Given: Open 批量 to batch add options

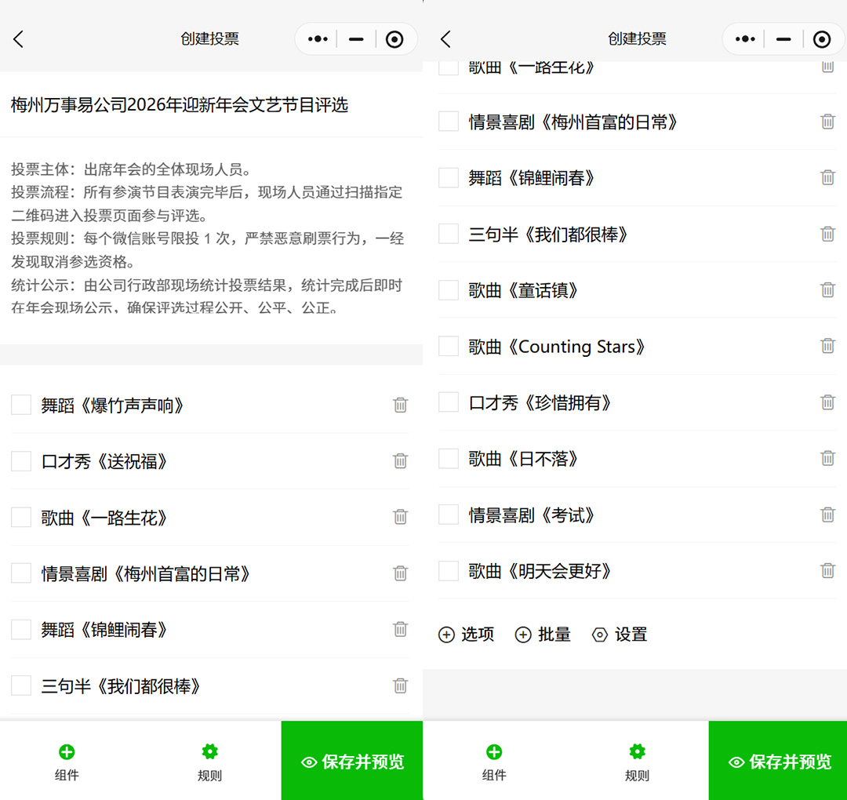Looking at the screenshot, I should coord(543,635).
